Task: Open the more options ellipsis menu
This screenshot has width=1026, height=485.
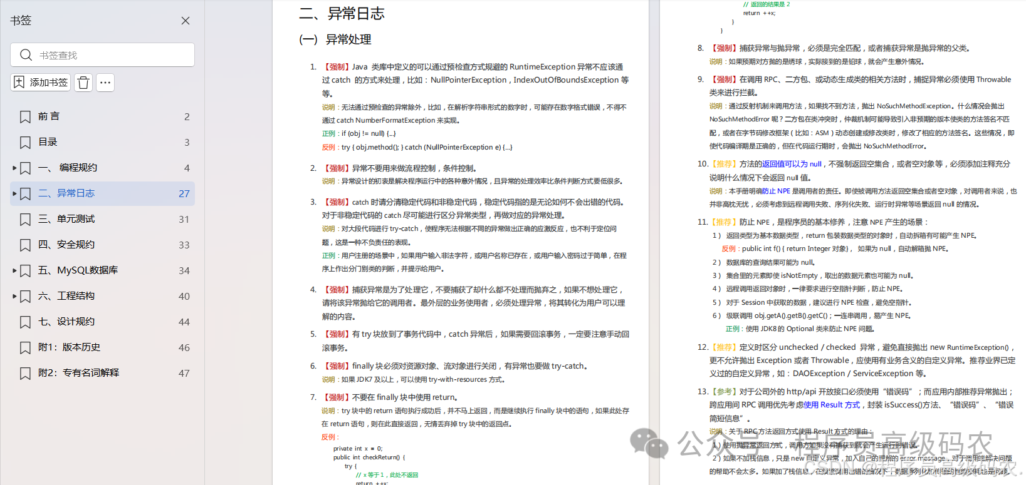Action: (x=105, y=83)
